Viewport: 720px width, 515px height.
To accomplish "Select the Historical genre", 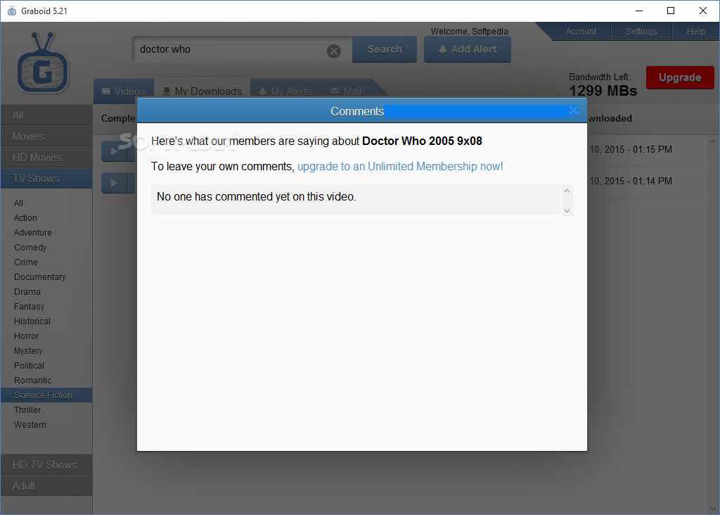I will click(x=32, y=321).
